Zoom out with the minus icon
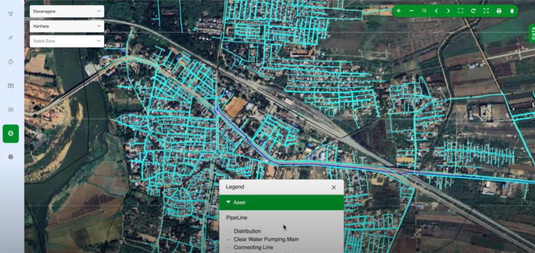This screenshot has height=253, width=535. pos(411,11)
